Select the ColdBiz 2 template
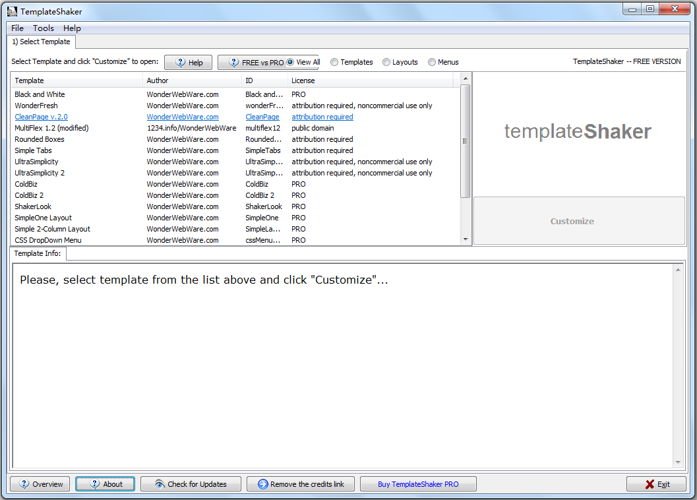 pyautogui.click(x=235, y=195)
